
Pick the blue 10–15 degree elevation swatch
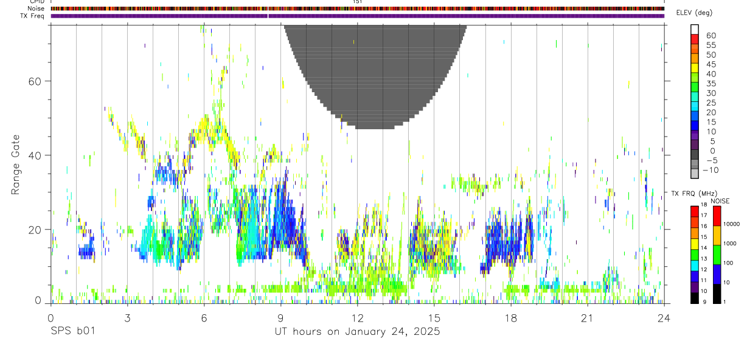pyautogui.click(x=695, y=126)
